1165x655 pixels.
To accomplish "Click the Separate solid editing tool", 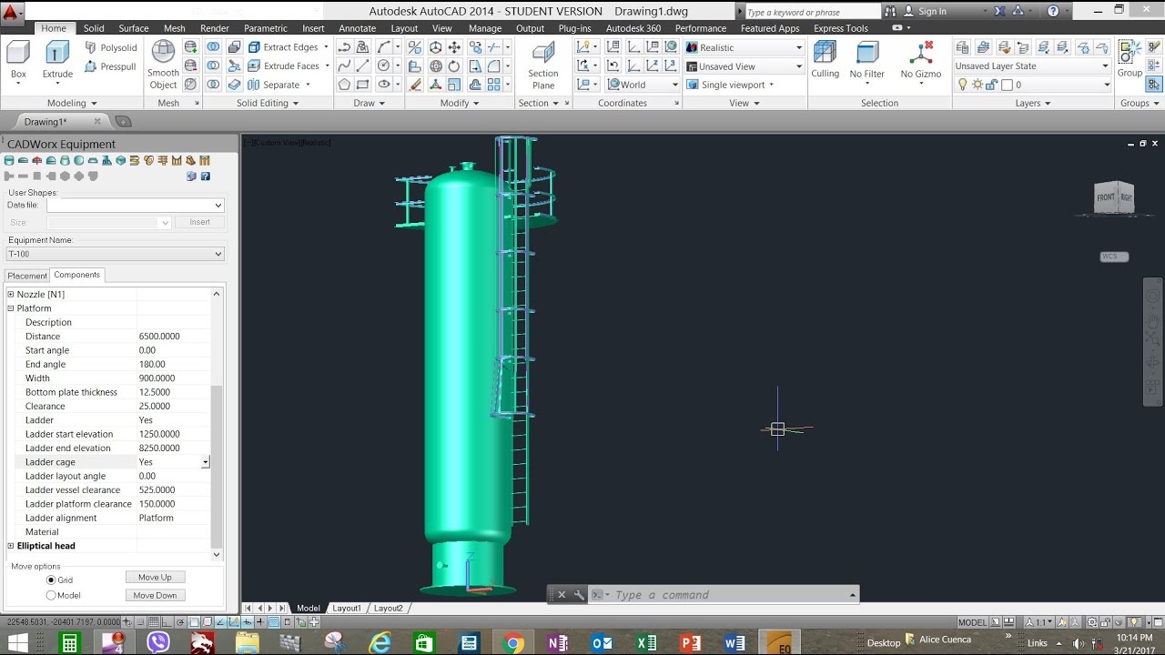I will point(273,85).
